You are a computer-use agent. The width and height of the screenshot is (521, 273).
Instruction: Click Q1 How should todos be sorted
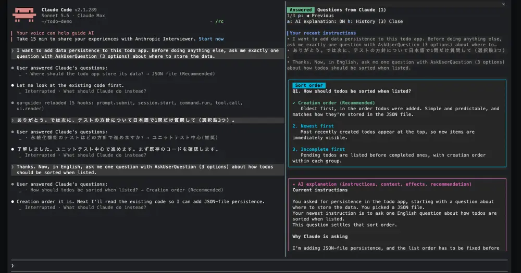[x=352, y=91]
